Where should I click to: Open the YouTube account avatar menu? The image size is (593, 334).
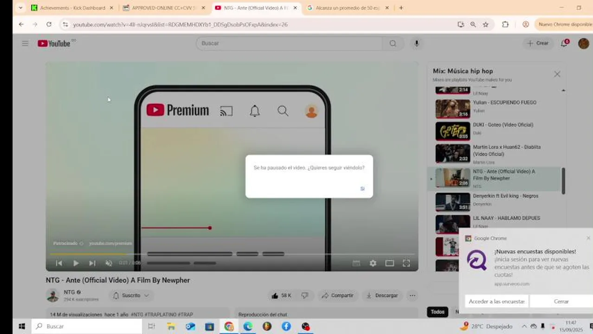(x=583, y=43)
